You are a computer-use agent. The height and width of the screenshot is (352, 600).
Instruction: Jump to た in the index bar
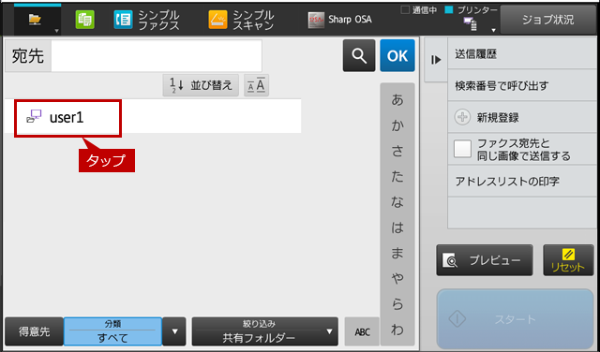tap(397, 177)
